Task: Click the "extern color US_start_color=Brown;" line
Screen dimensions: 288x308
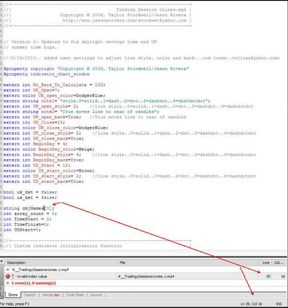Action: click(x=49, y=171)
